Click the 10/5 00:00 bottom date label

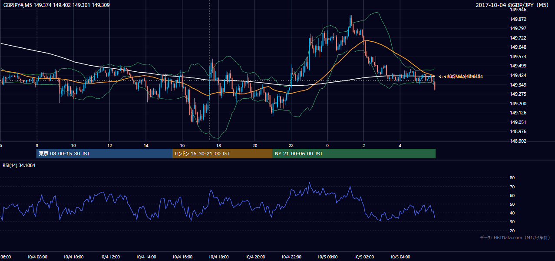point(327,257)
